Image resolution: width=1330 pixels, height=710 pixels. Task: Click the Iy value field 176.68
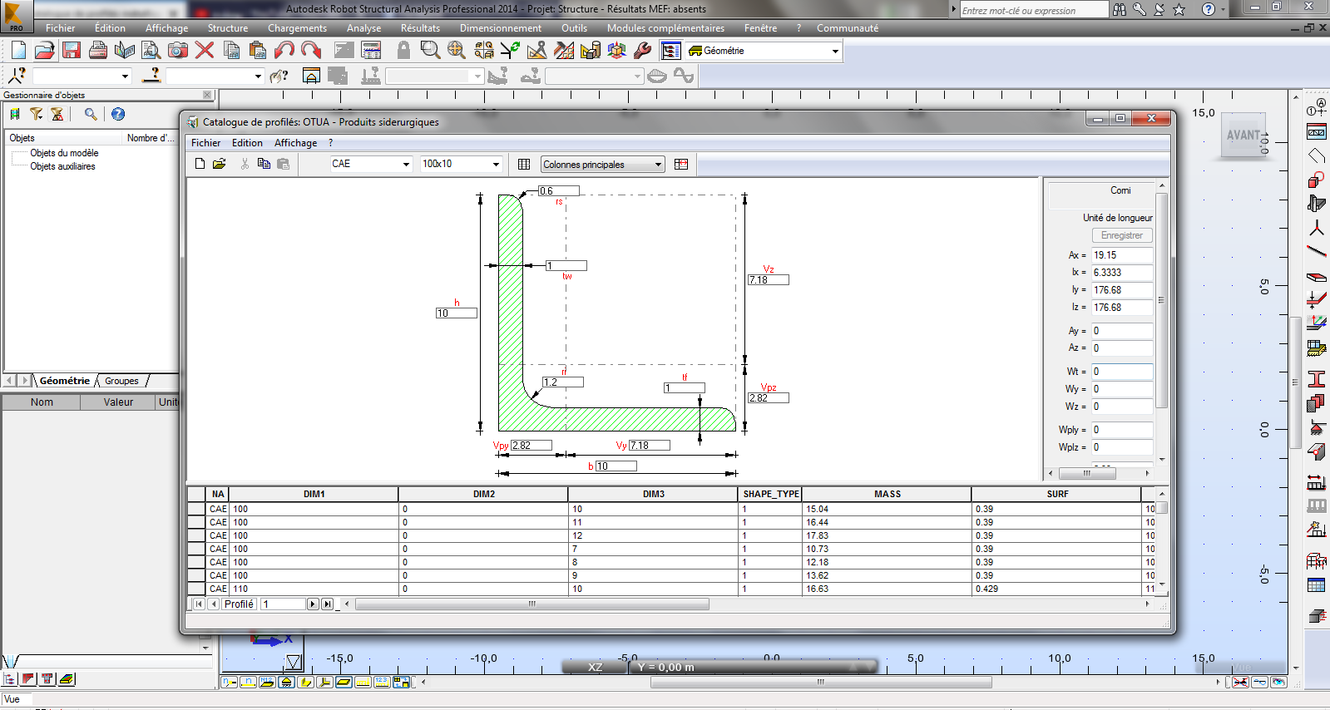pyautogui.click(x=1122, y=290)
